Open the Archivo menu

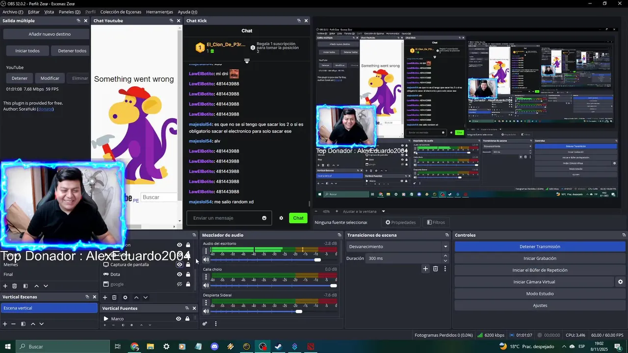[x=13, y=12]
